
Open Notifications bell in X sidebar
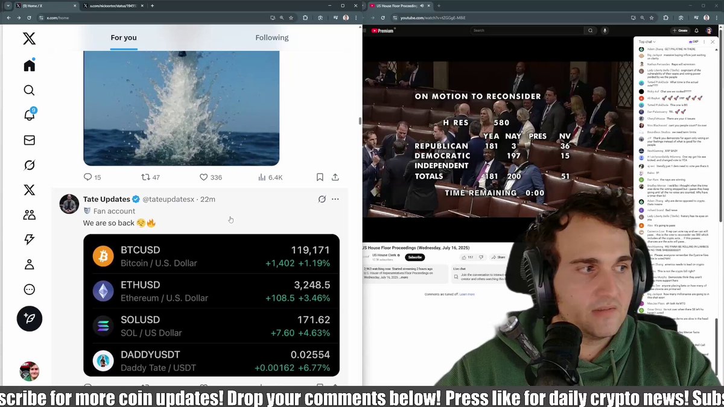tap(29, 115)
